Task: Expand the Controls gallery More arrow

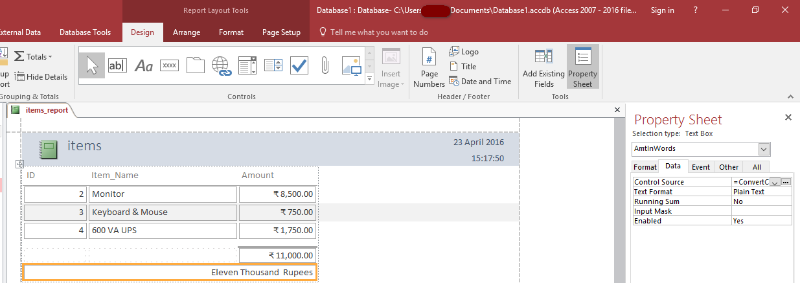Action: coord(370,78)
